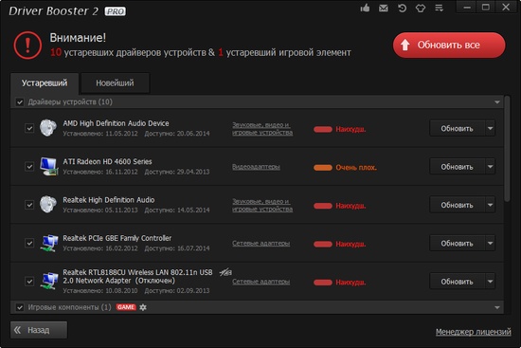Click RTL8188CU's red Наихудш. status indicator

[x=339, y=283]
